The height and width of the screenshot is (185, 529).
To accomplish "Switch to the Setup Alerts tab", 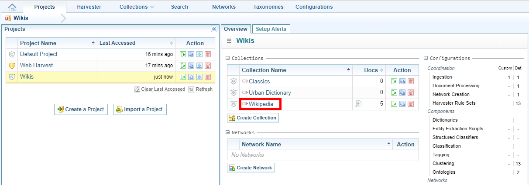I will pyautogui.click(x=271, y=29).
